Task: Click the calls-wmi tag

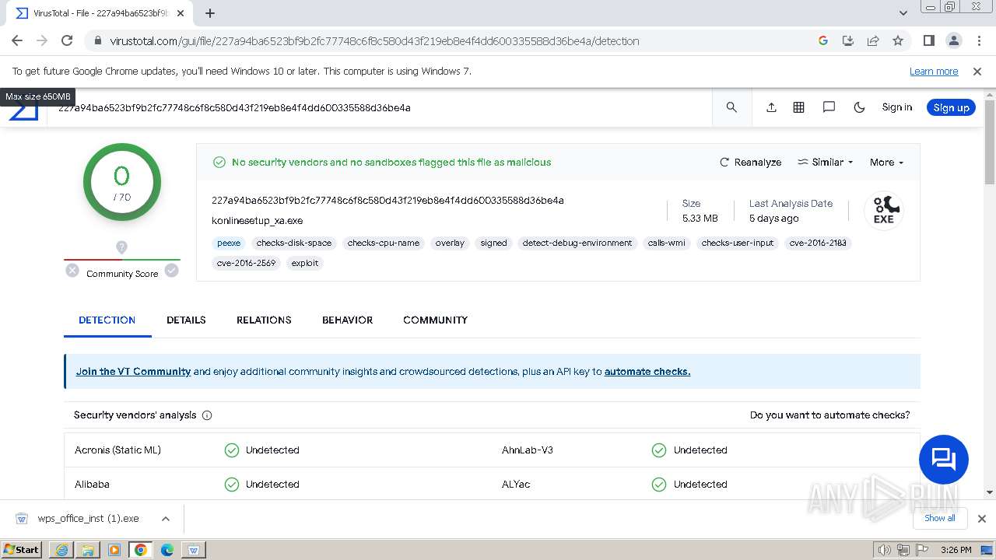Action: (x=667, y=243)
